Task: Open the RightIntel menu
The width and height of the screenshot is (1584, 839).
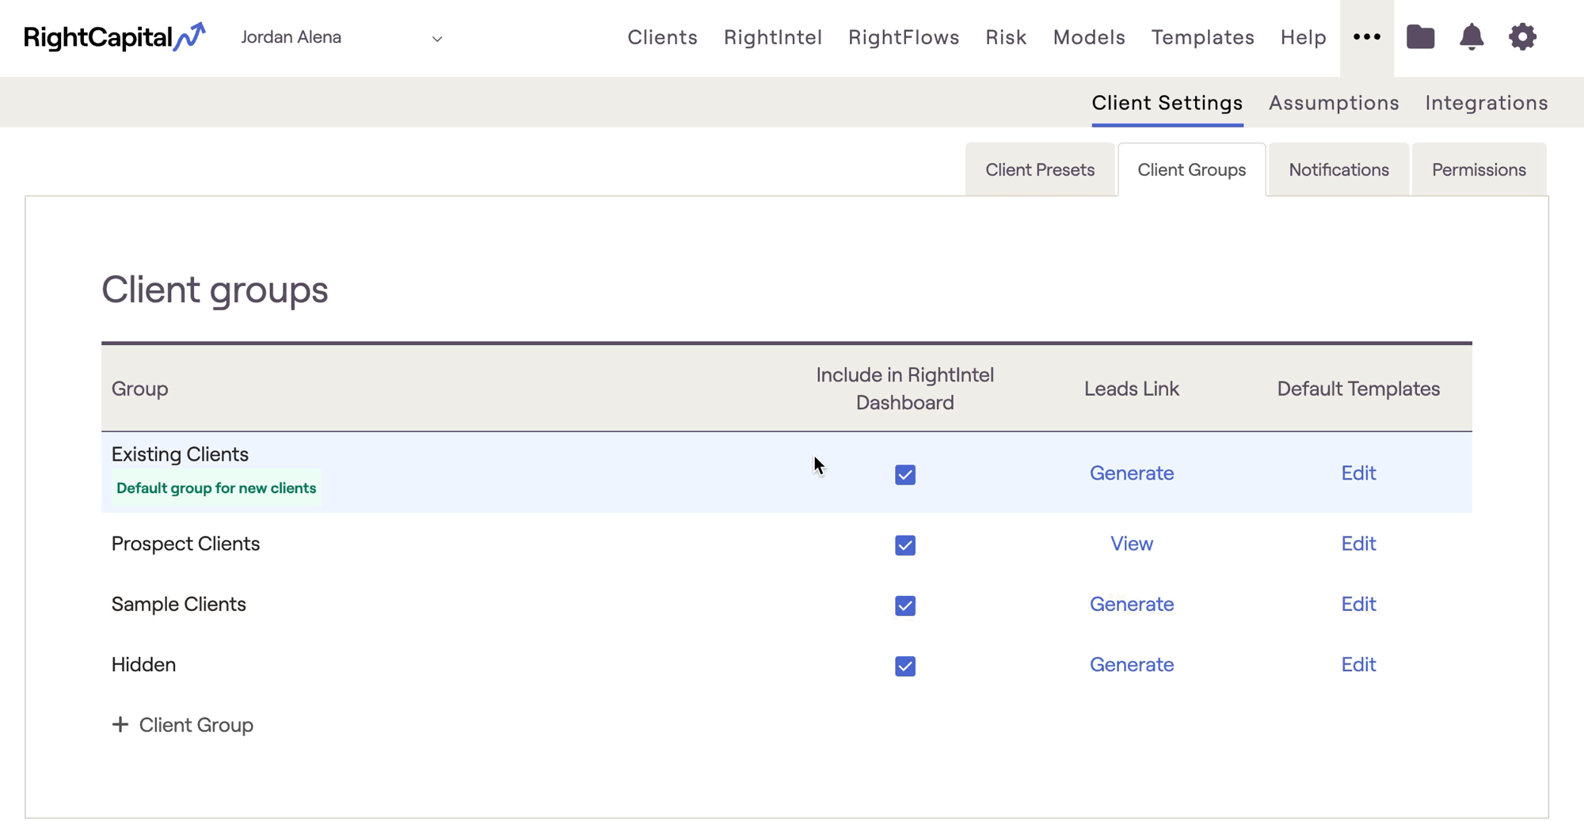Action: 773,37
